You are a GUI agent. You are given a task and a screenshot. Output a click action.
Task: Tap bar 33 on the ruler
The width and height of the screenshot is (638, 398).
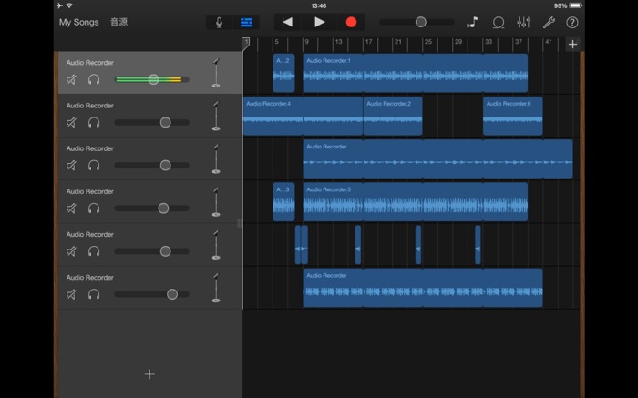click(x=489, y=42)
